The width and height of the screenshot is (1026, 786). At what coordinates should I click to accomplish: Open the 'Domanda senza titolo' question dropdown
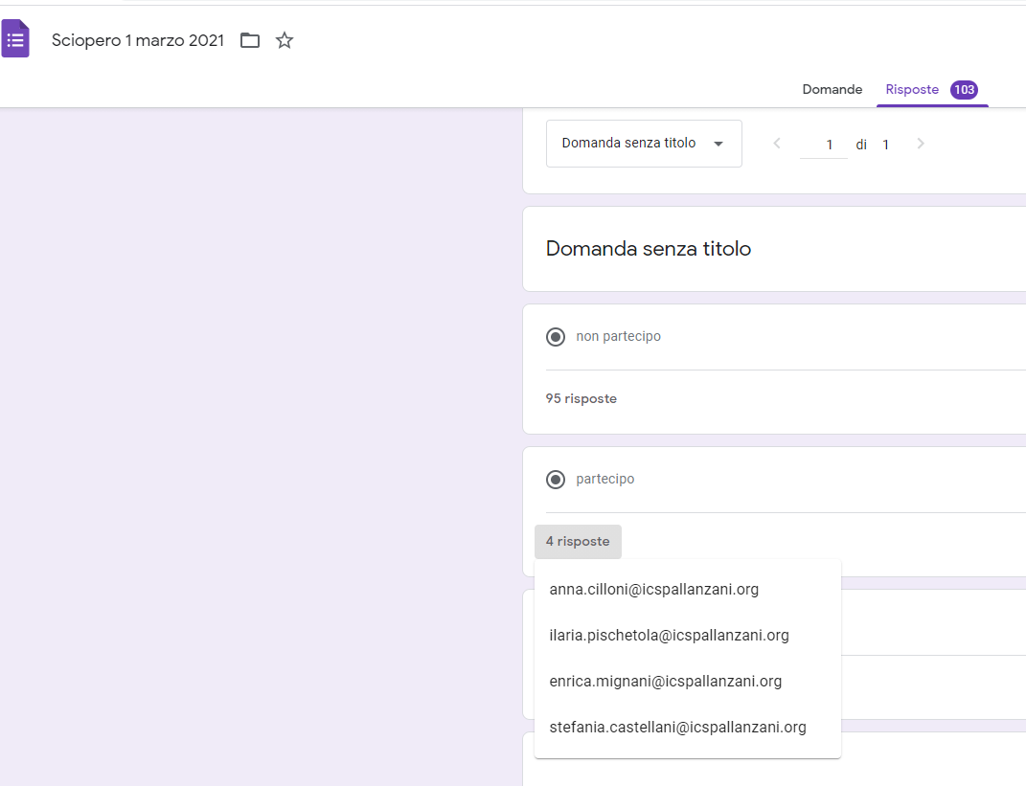click(643, 144)
